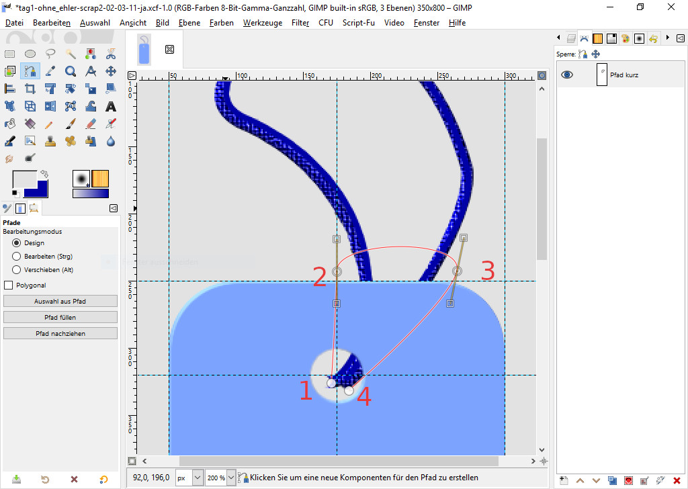The width and height of the screenshot is (688, 489).
Task: Open the Script-Fu menu
Action: pos(359,23)
